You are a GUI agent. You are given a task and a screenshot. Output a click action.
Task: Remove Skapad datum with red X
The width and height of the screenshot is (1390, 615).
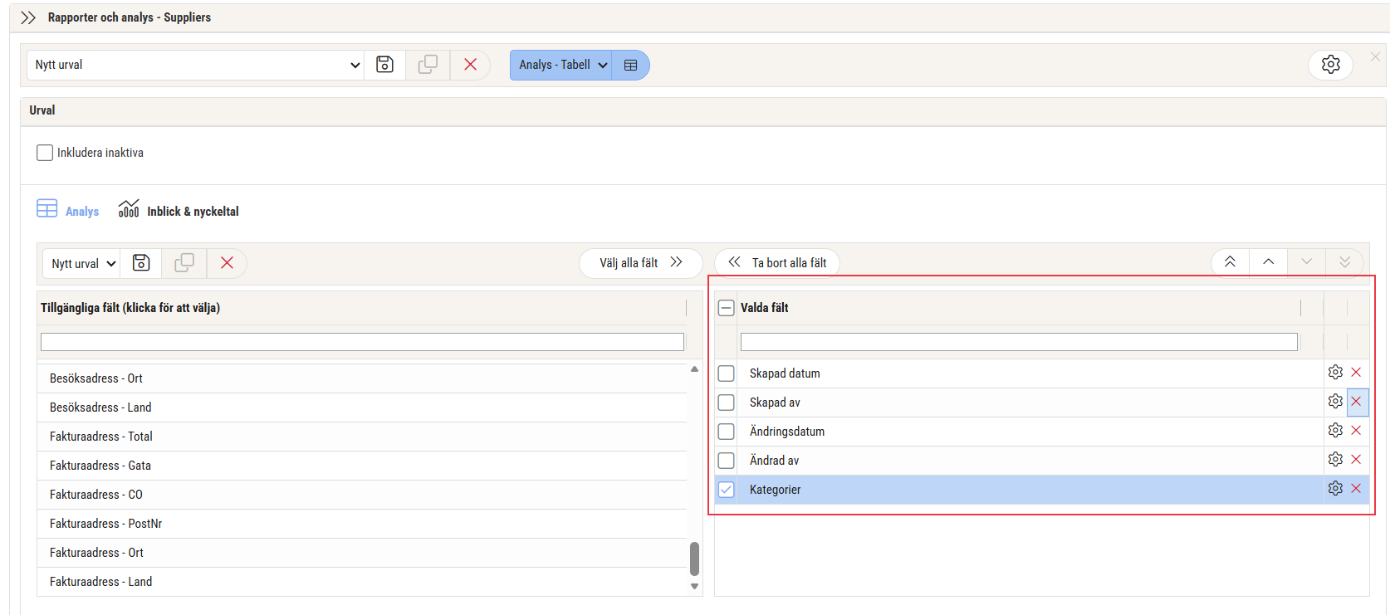click(1356, 372)
